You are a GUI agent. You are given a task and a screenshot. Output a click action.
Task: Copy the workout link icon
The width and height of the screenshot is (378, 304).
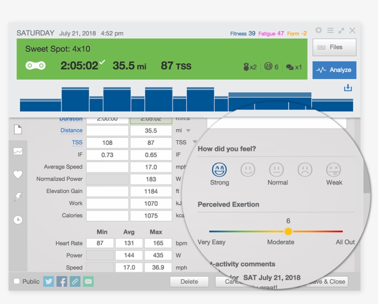(x=75, y=281)
